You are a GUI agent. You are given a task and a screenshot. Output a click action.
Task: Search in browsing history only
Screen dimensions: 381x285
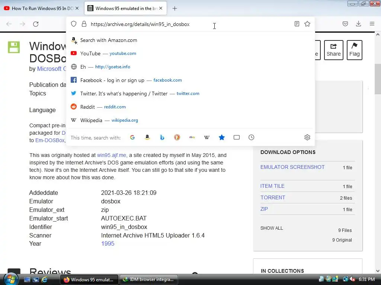point(252,137)
